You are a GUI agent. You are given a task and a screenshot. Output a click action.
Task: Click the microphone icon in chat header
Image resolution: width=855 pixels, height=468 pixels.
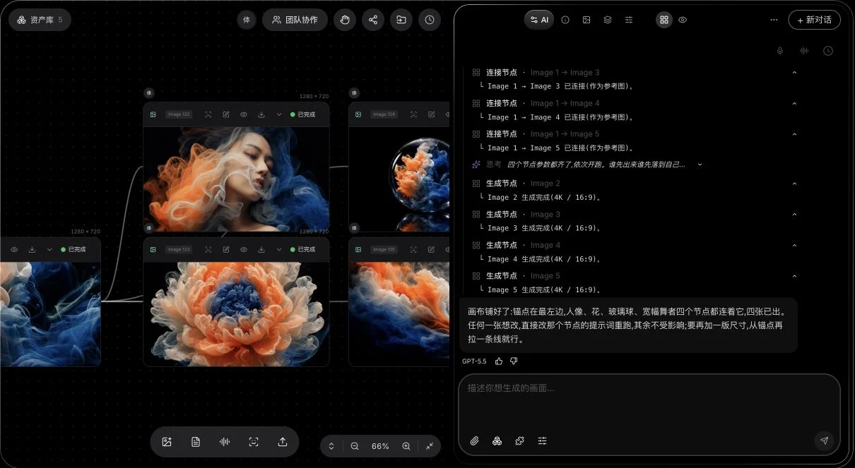tap(780, 51)
